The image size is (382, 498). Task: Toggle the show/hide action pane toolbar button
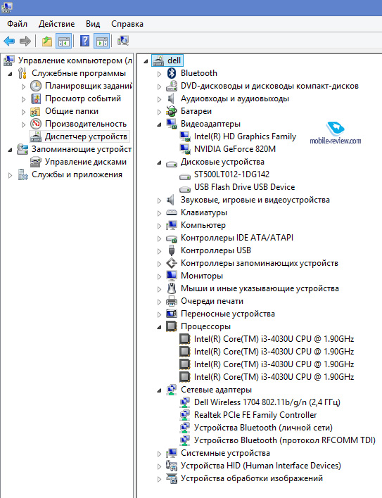[x=101, y=41]
